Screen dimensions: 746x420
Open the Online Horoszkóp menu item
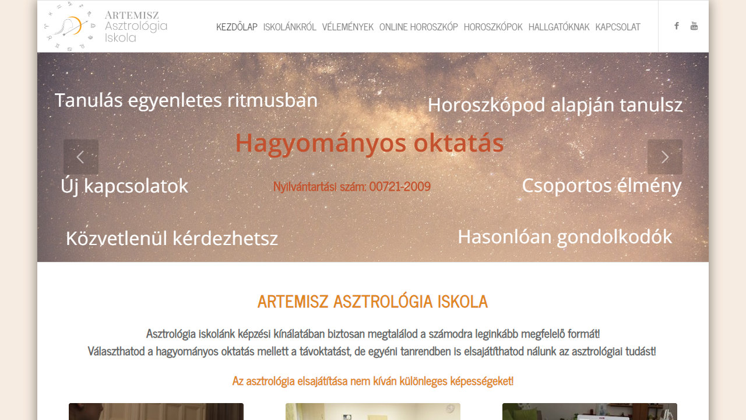pyautogui.click(x=418, y=27)
